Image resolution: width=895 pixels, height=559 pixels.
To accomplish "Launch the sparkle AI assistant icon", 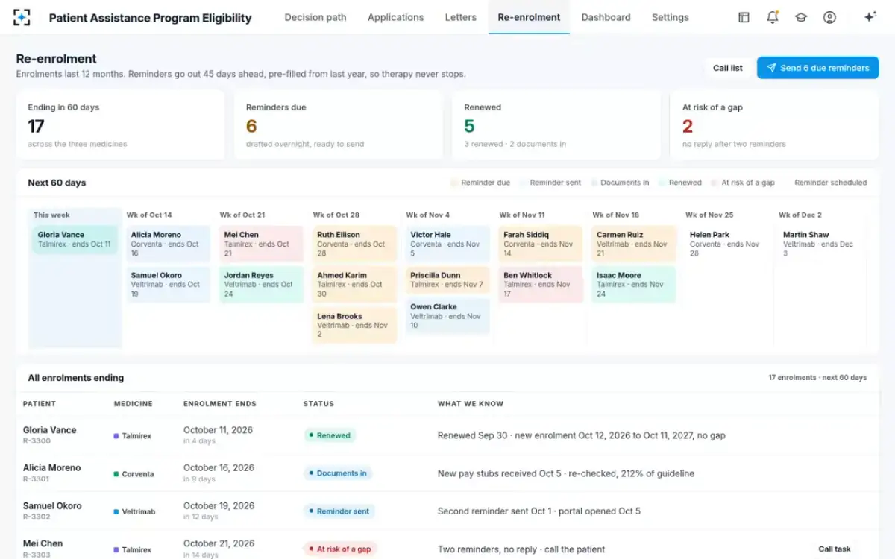I will coord(870,17).
